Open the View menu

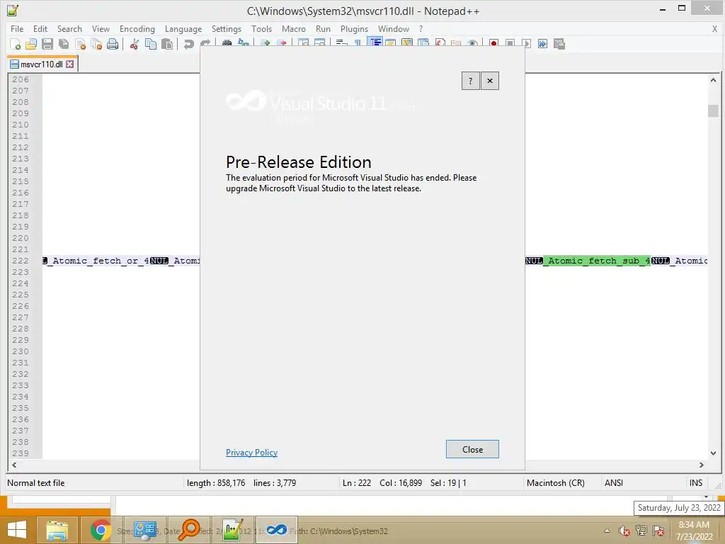click(101, 28)
